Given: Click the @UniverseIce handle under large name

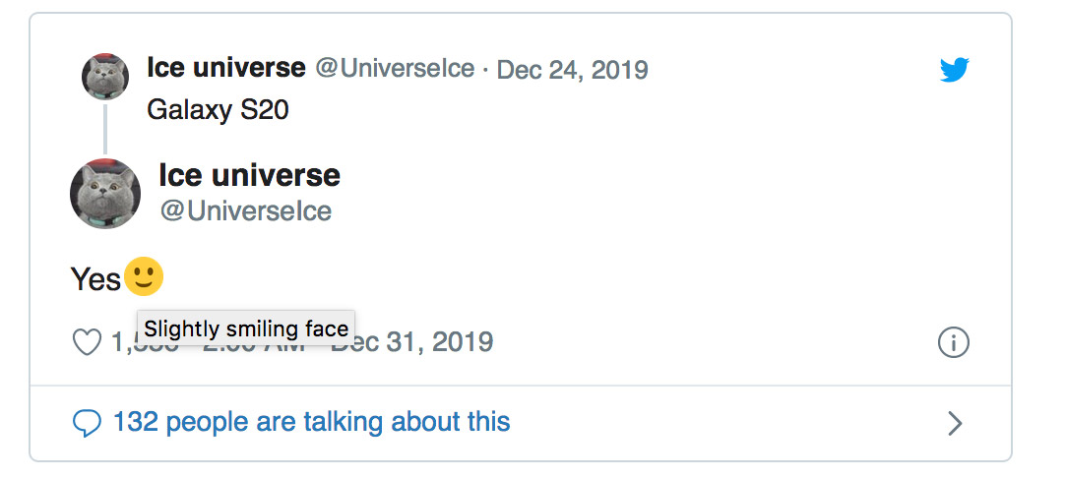Looking at the screenshot, I should click(245, 211).
